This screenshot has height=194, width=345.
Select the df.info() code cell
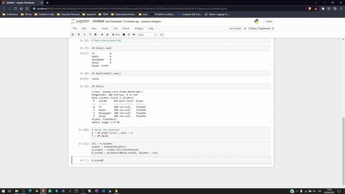pyautogui.click(x=181, y=86)
